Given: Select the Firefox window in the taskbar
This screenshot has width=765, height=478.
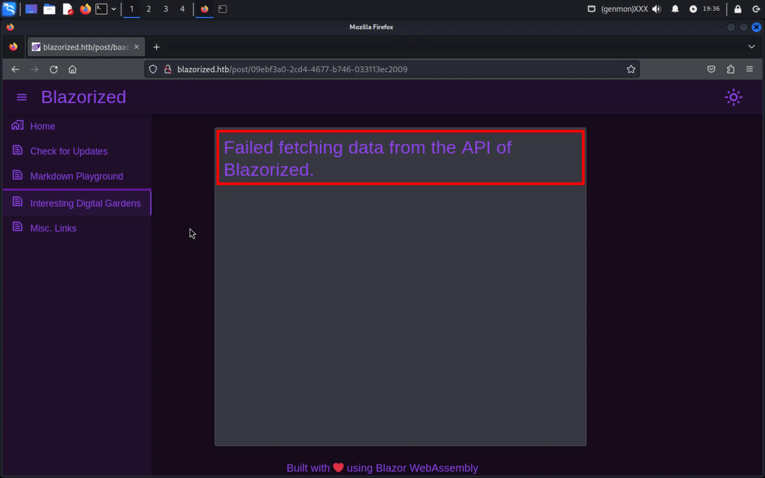Looking at the screenshot, I should (x=205, y=9).
